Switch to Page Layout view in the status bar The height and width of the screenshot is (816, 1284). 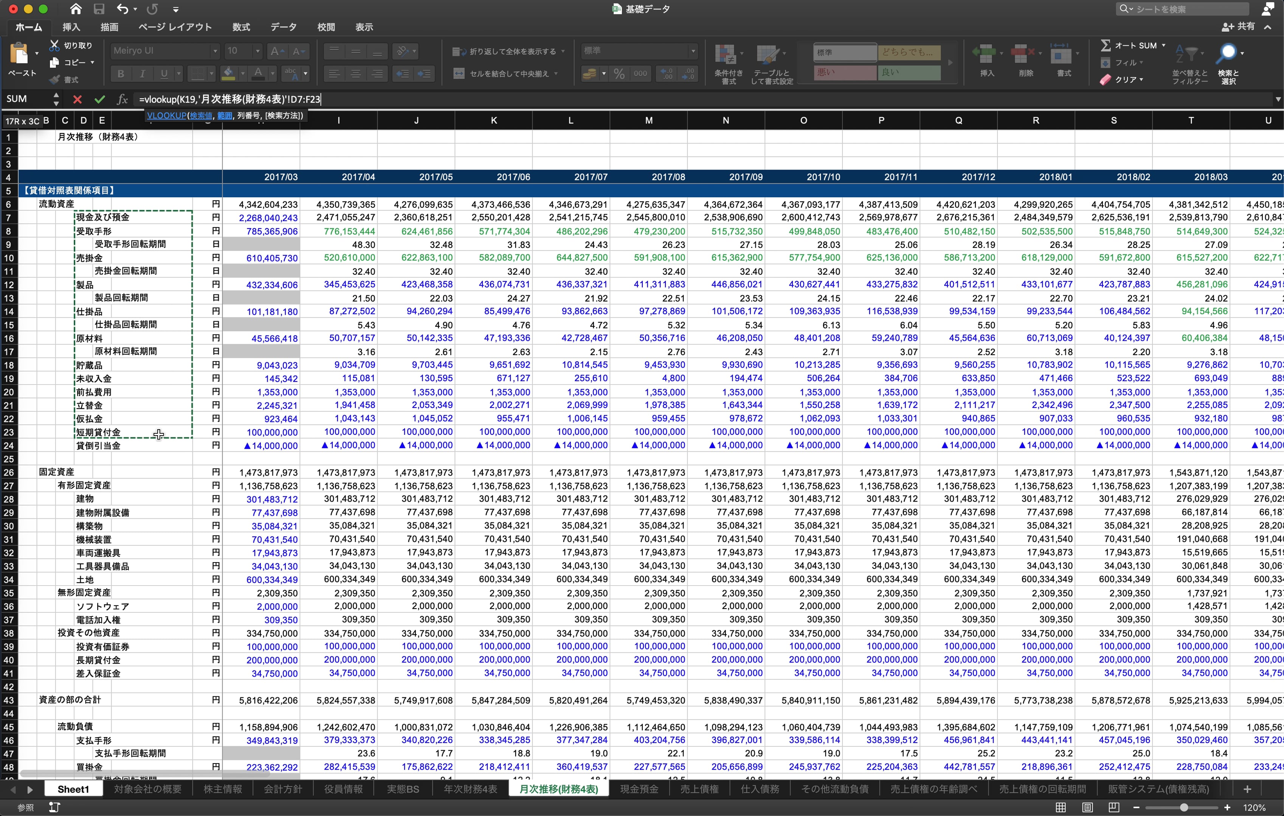point(1087,807)
